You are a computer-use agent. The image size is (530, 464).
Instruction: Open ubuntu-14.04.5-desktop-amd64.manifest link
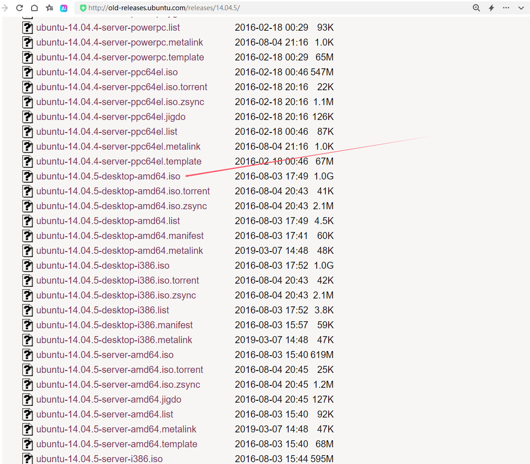click(120, 236)
